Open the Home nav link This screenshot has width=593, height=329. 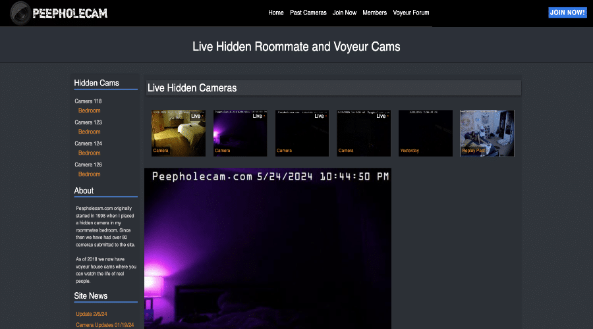click(275, 13)
